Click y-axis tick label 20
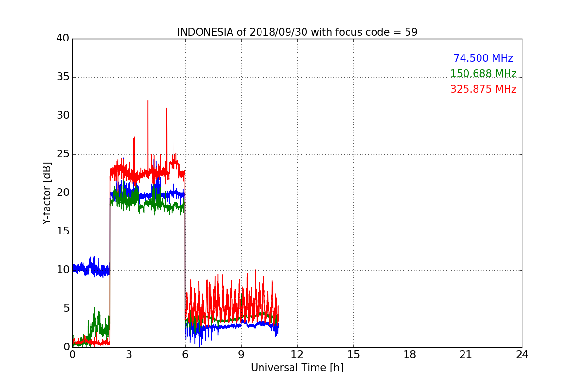The height and width of the screenshot is (386, 580). coord(63,193)
